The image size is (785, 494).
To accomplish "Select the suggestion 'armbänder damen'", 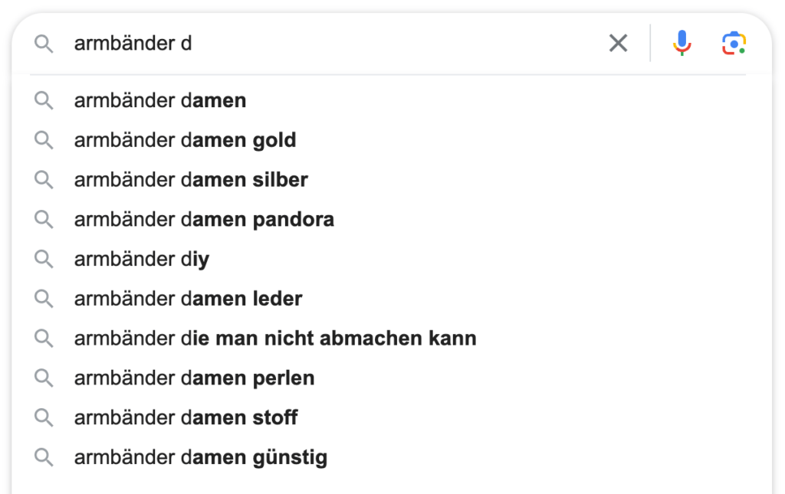I will point(392,100).
